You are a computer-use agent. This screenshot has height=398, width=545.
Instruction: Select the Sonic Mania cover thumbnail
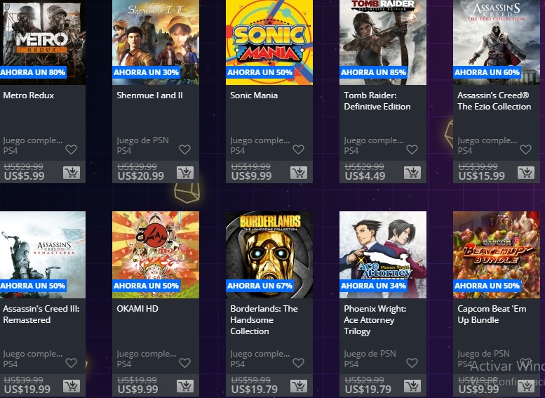click(x=269, y=42)
